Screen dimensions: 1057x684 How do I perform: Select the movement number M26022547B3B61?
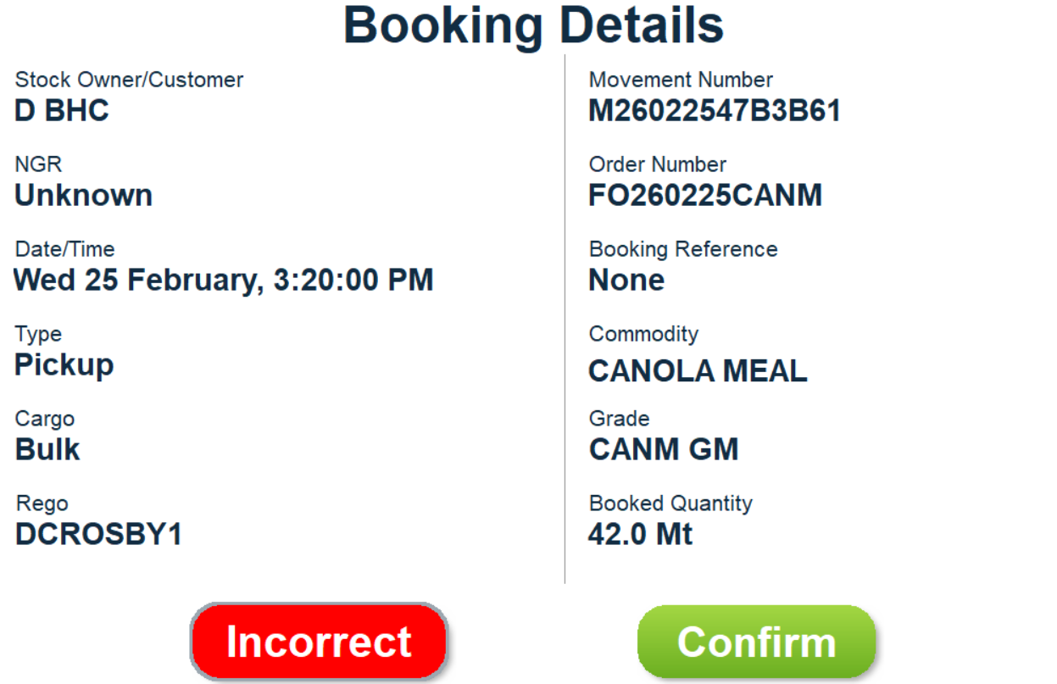(715, 111)
